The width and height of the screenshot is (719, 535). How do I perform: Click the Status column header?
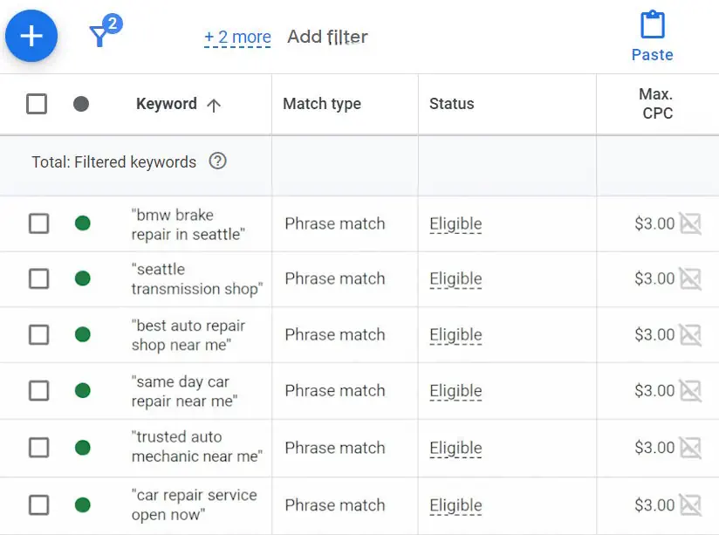[x=451, y=104]
